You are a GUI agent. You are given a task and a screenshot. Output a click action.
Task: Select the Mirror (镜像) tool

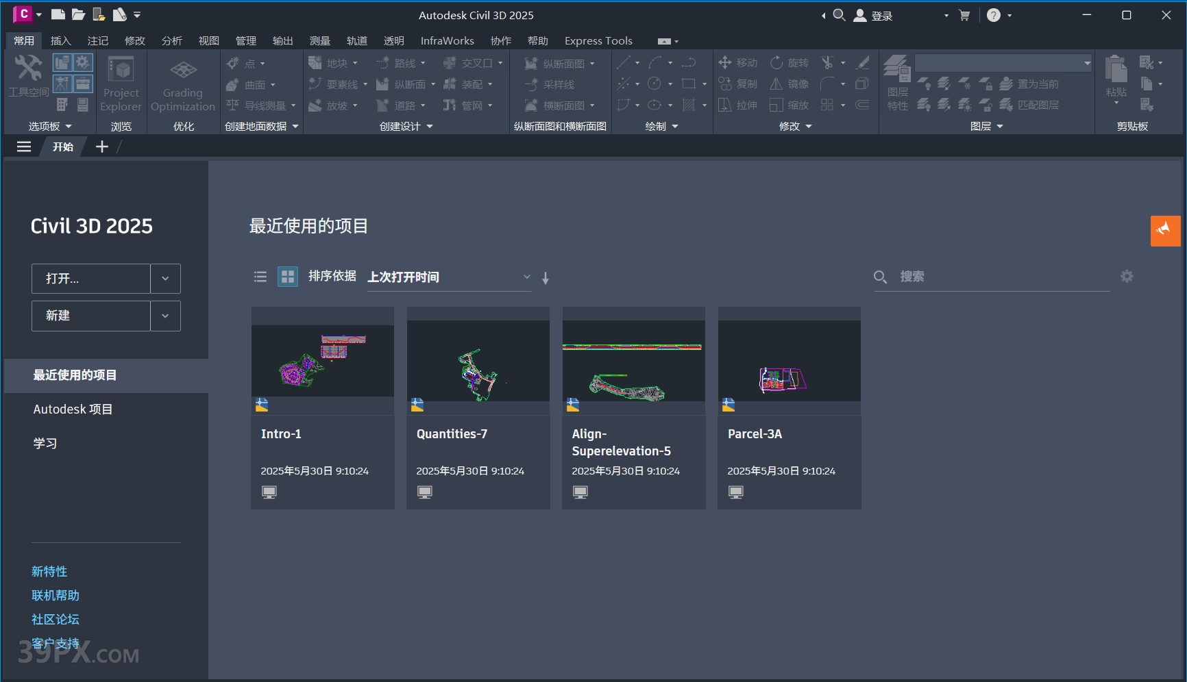789,84
